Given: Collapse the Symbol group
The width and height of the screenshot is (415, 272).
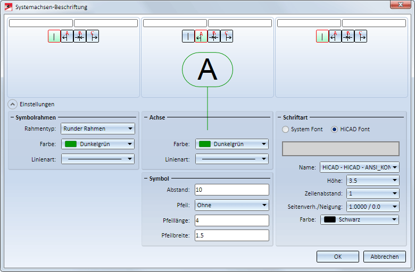Looking at the screenshot, I should [146, 178].
